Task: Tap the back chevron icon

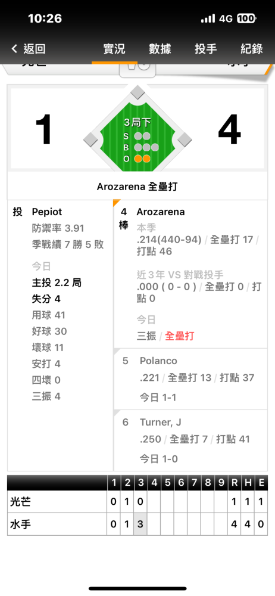Action: tap(14, 49)
